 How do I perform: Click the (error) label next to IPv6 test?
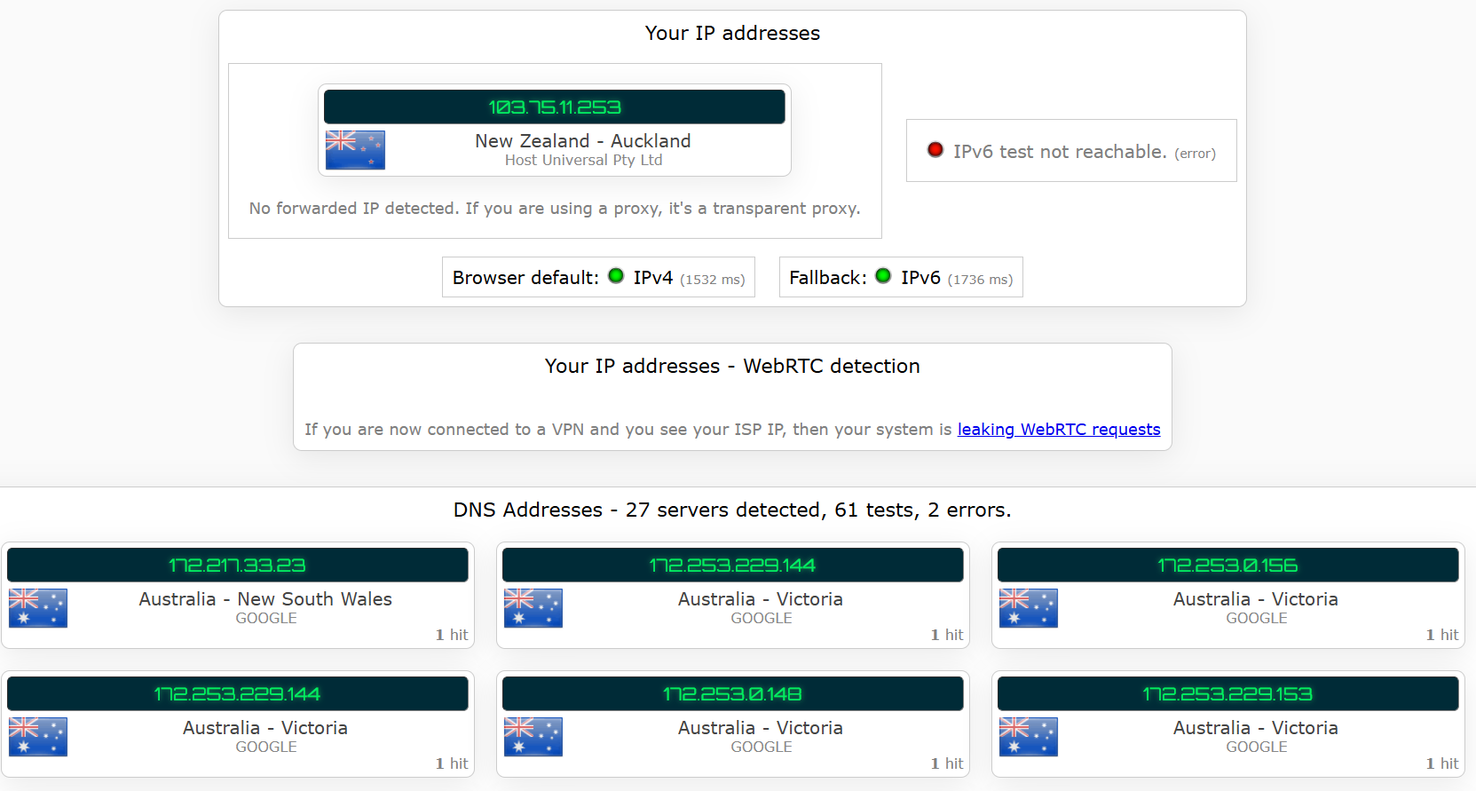coord(1195,154)
